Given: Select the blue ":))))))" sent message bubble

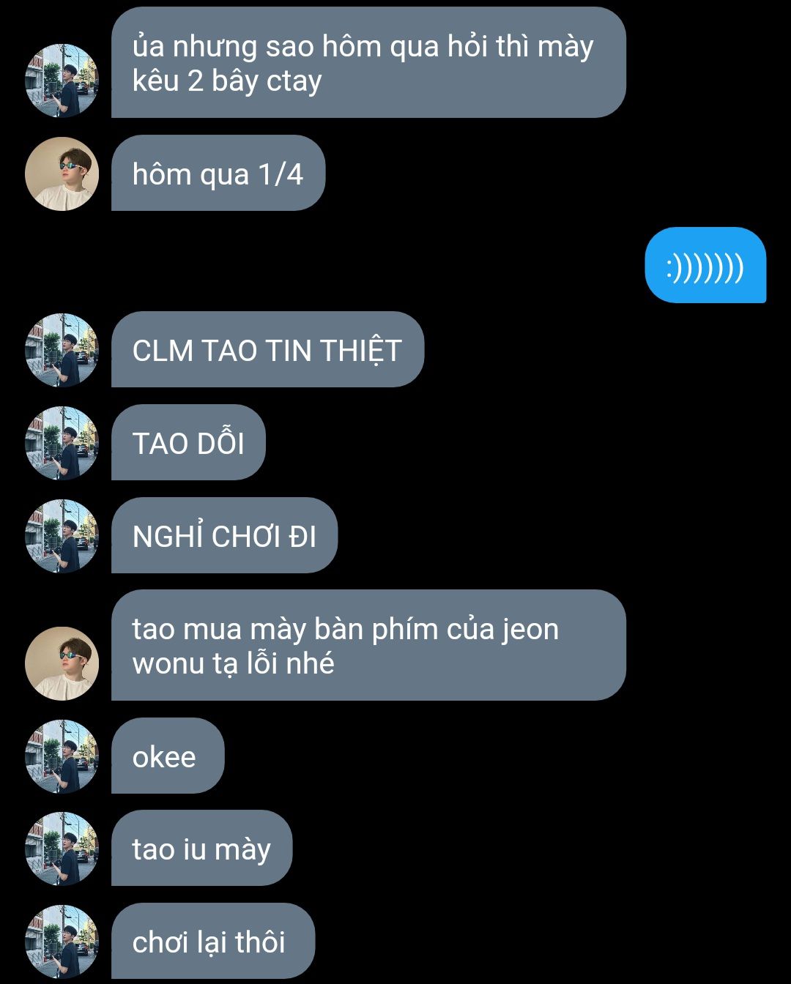Looking at the screenshot, I should pos(705,265).
